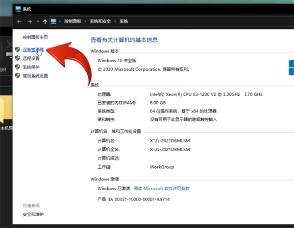Go back with the left arrow
This screenshot has width=294, height=228.
[x=19, y=22]
